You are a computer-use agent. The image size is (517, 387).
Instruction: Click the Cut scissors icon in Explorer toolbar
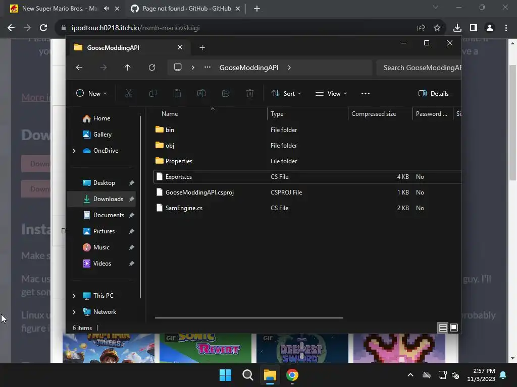point(129,93)
